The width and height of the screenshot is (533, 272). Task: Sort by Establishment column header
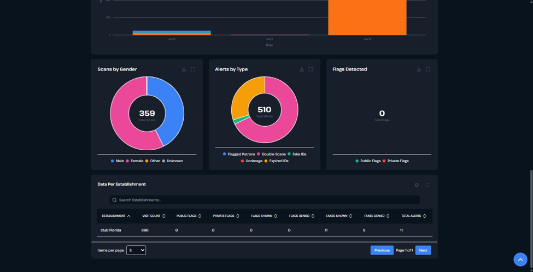coord(116,216)
